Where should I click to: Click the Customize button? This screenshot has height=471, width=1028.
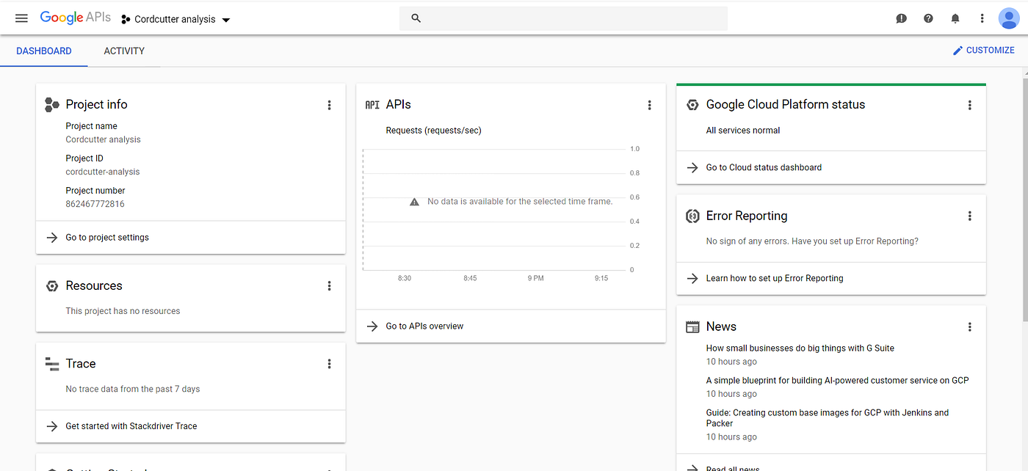(x=983, y=51)
